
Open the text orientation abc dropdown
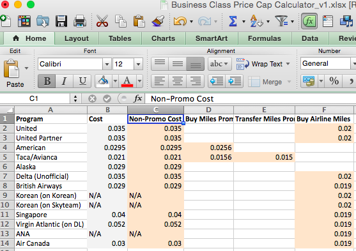tap(219, 64)
